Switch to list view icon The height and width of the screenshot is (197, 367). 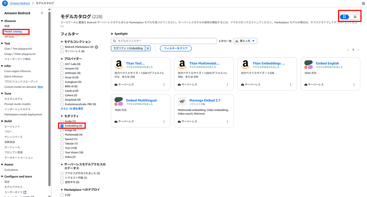coord(355,17)
